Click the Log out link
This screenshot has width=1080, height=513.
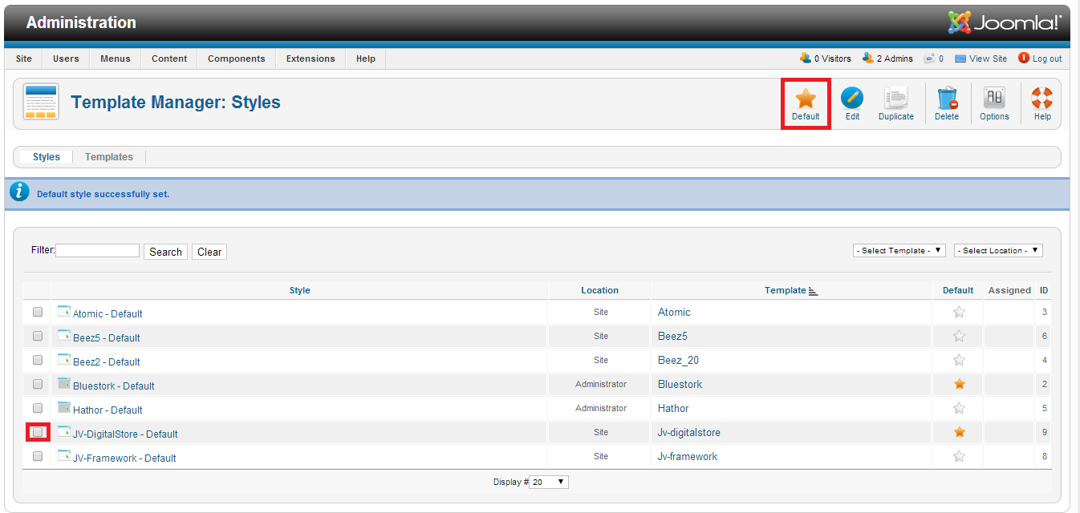tap(1046, 59)
